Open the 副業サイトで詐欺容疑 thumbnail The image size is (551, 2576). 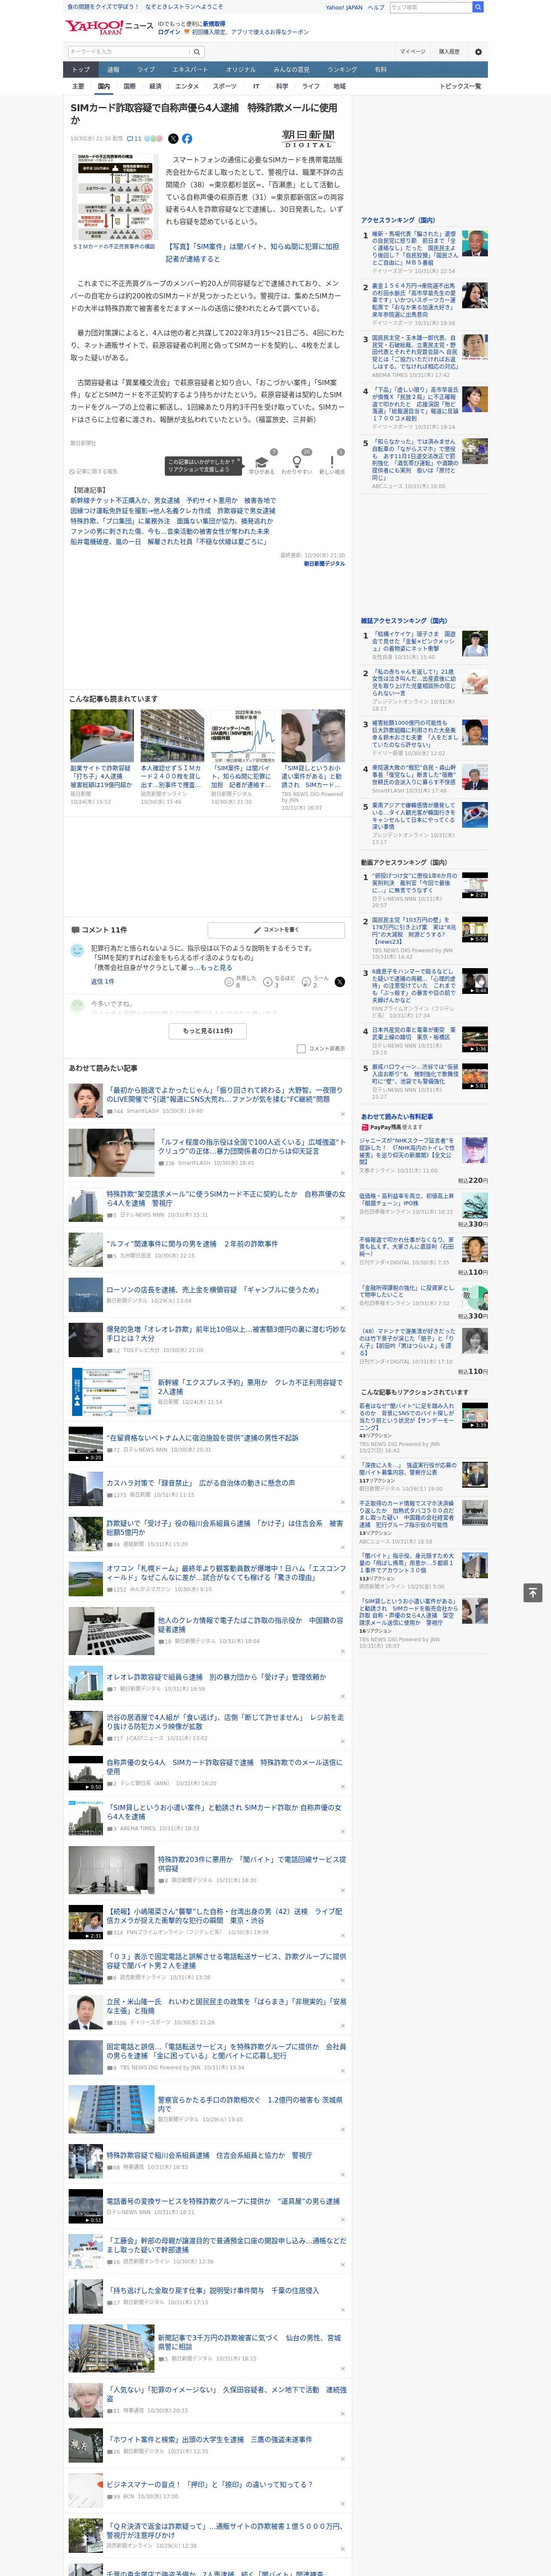(x=102, y=736)
